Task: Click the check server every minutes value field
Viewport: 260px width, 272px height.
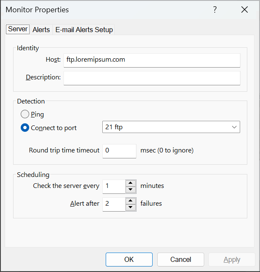Action: click(114, 187)
